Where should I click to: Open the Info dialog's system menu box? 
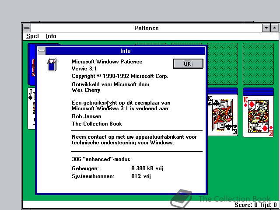[x=42, y=51]
